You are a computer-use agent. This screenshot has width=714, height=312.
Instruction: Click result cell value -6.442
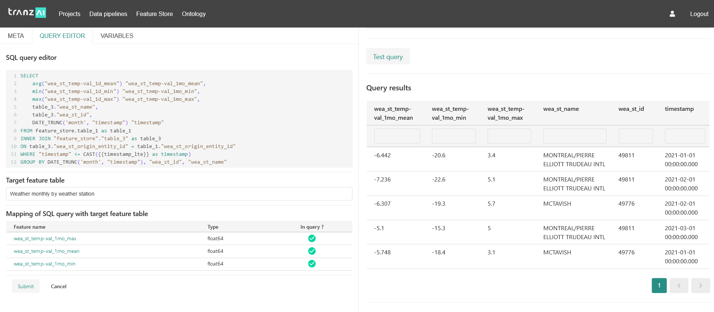point(382,155)
